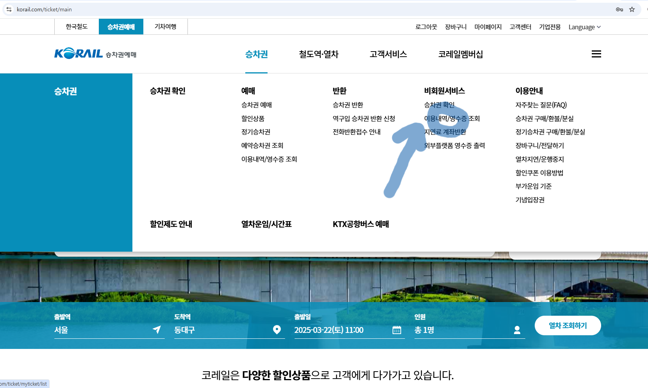Open the 기업전용 link
This screenshot has width=648, height=388.
click(550, 27)
